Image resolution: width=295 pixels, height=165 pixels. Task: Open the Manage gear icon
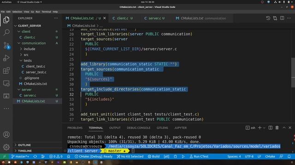pos(6,147)
